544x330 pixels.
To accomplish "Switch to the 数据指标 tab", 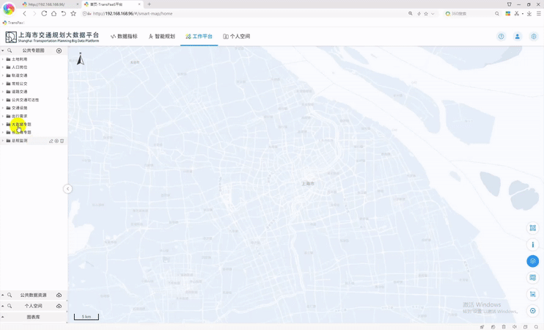I will pyautogui.click(x=124, y=36).
